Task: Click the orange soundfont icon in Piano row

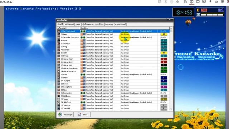Action: click(x=82, y=34)
